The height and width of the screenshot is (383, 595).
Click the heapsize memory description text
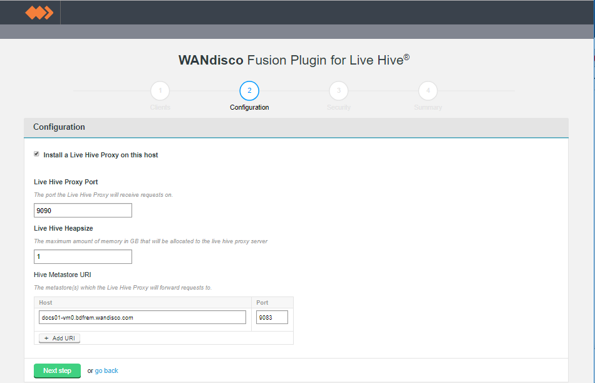tap(151, 241)
